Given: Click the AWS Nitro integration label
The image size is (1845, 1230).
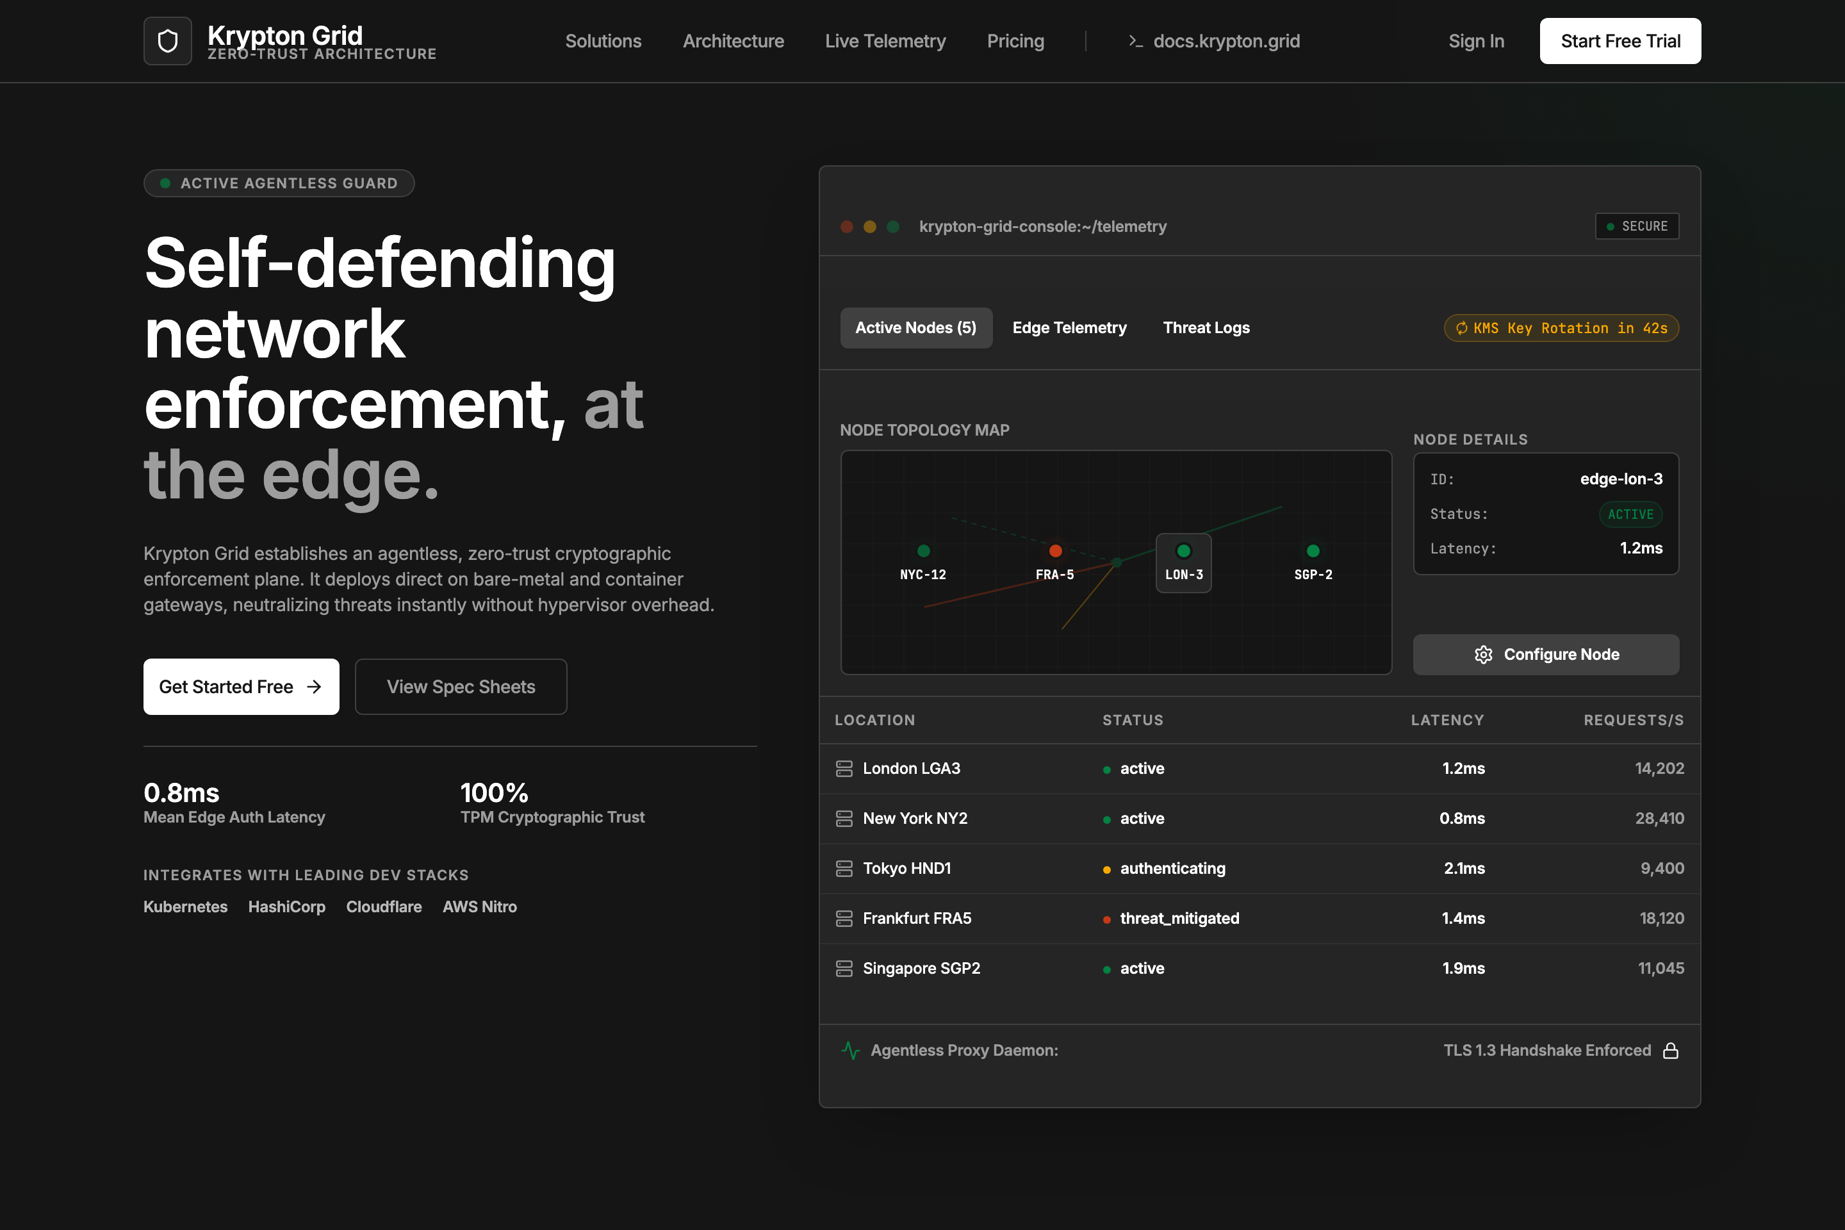Looking at the screenshot, I should coord(480,907).
